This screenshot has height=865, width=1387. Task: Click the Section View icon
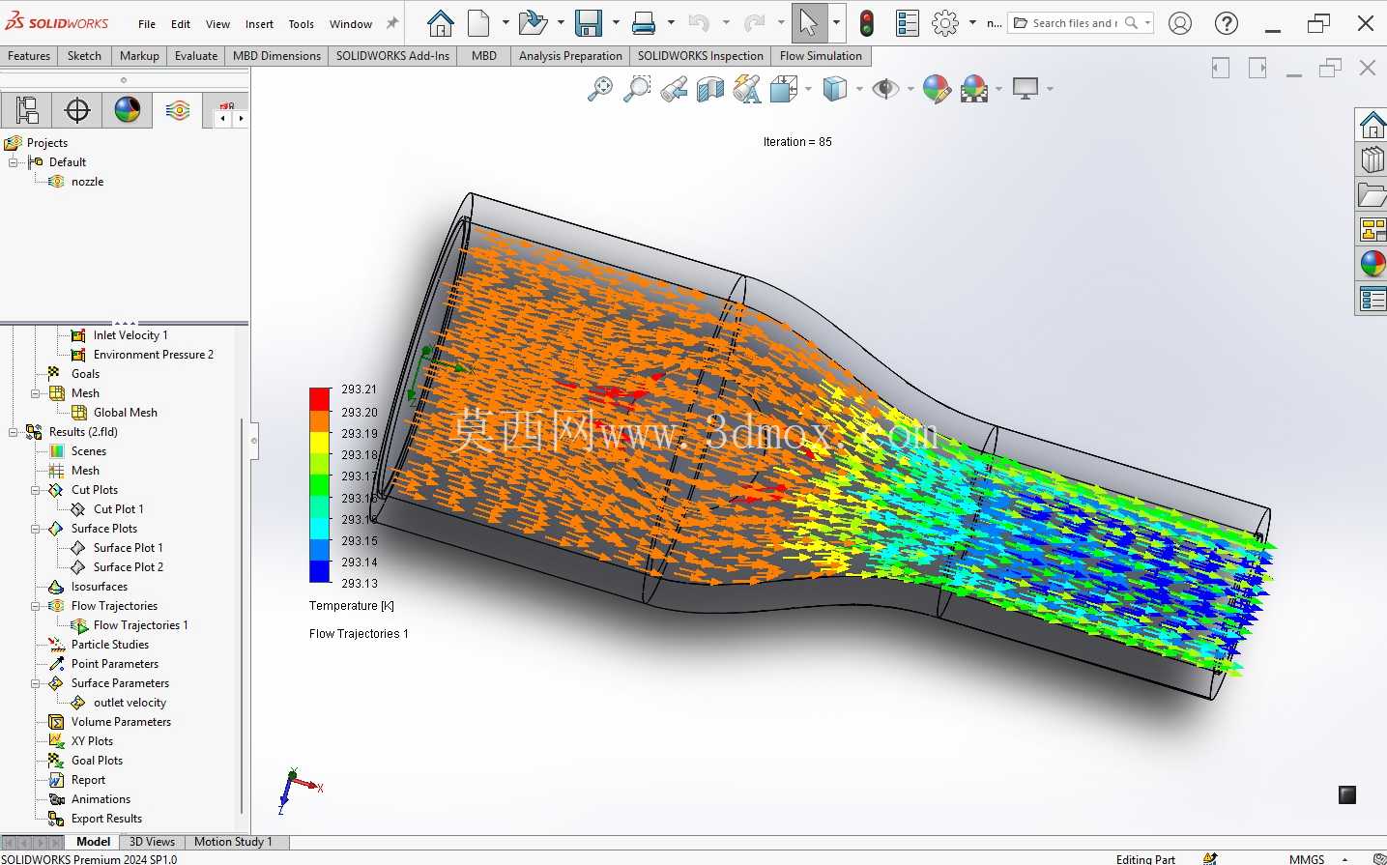(x=710, y=90)
